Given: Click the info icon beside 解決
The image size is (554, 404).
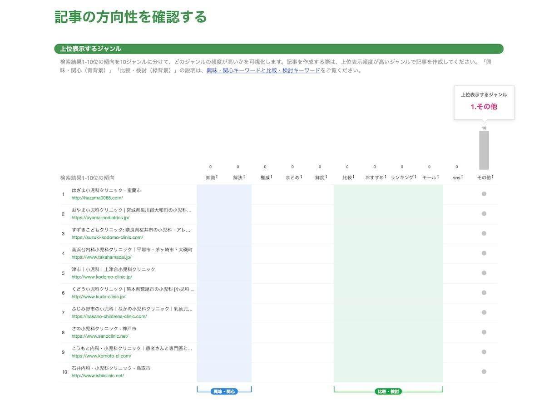Looking at the screenshot, I should tap(244, 177).
